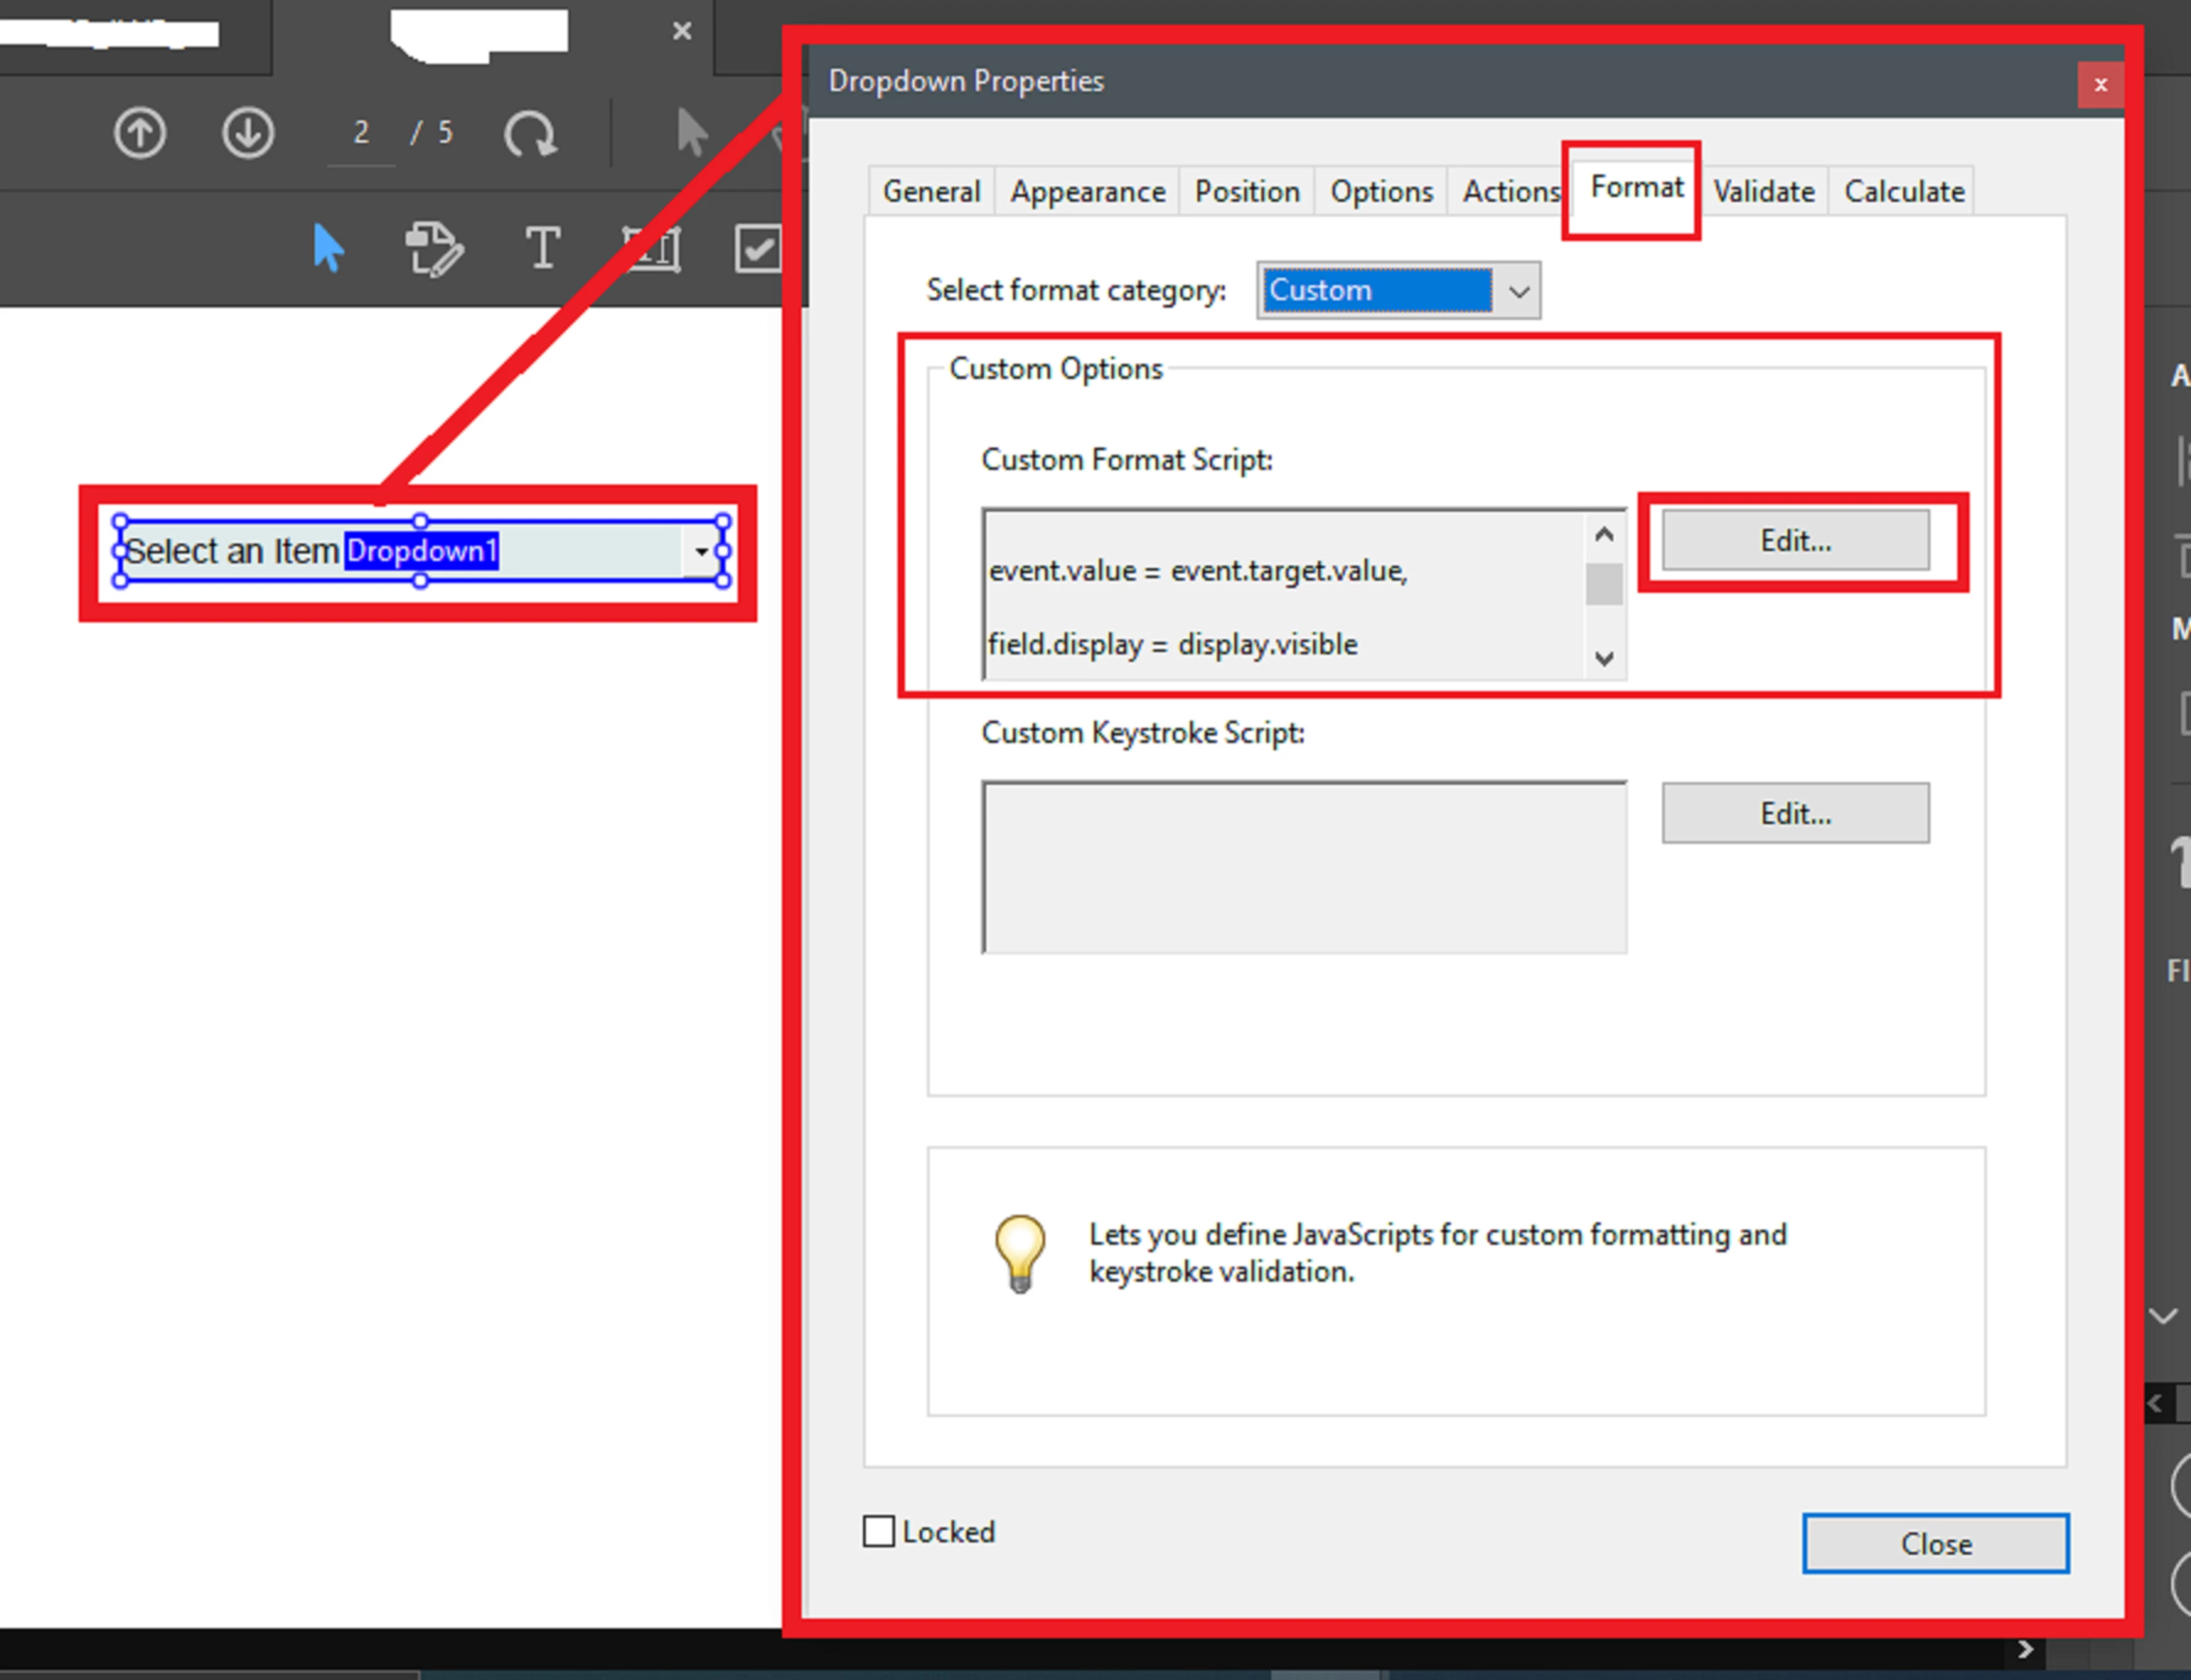2191x1680 pixels.
Task: Open the Dropdown1 field arrow on page
Action: (x=701, y=552)
